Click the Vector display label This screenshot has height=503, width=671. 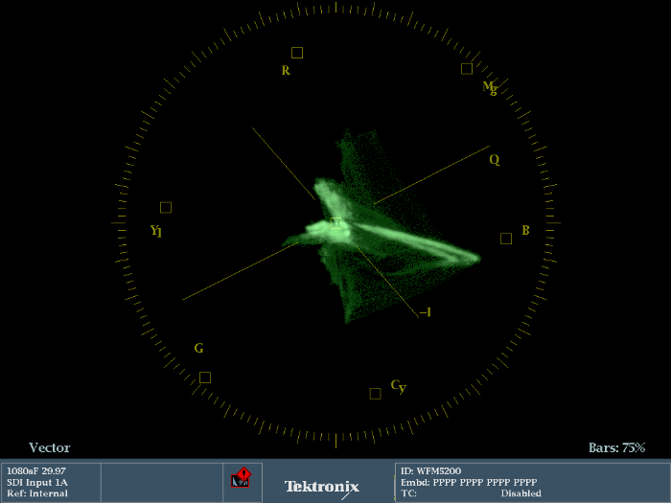click(x=49, y=447)
